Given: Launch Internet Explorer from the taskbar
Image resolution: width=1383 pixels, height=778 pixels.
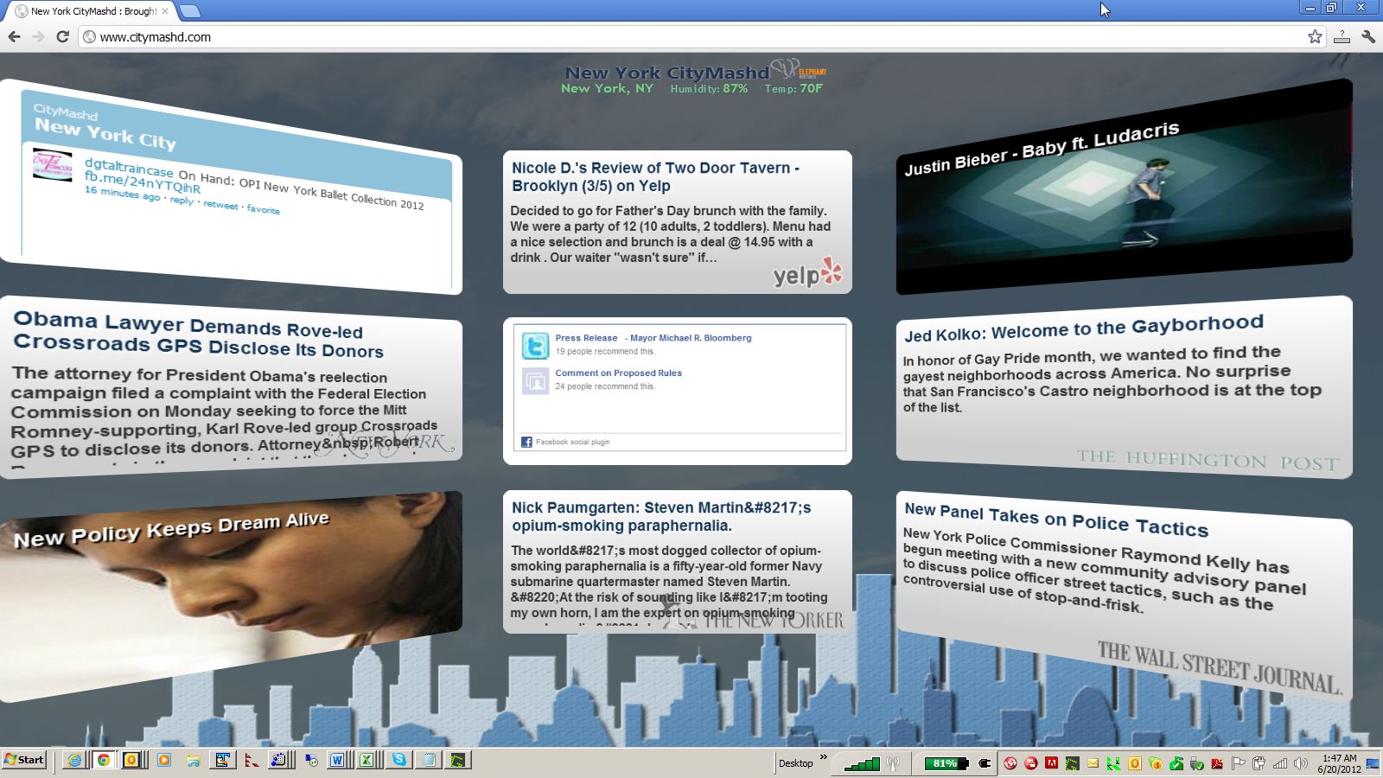Looking at the screenshot, I should (75, 761).
